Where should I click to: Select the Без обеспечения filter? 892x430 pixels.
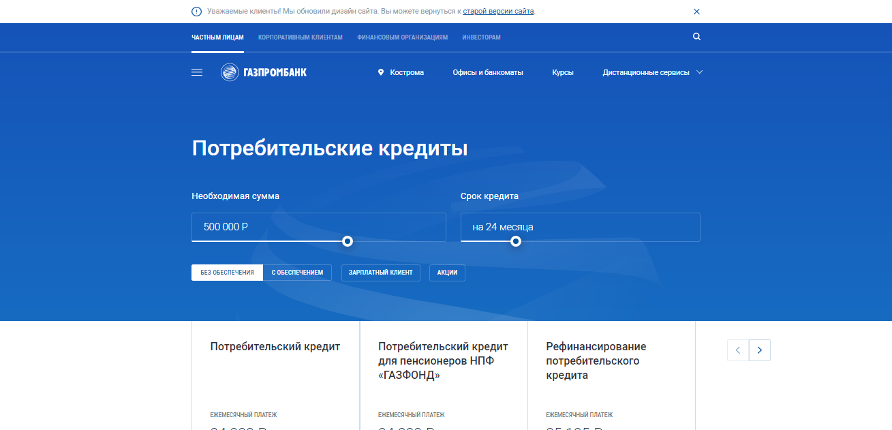click(x=227, y=273)
